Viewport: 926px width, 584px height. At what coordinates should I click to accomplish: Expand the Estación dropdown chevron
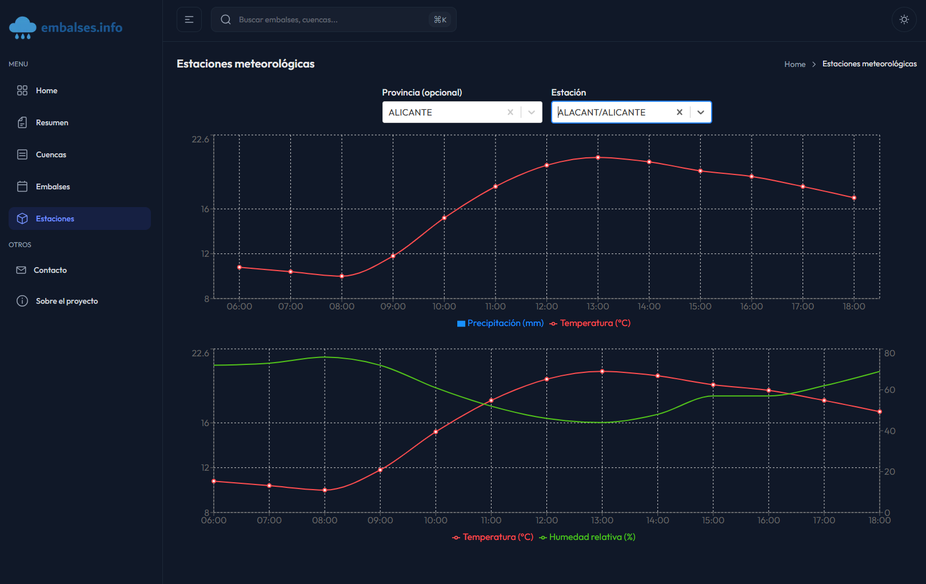(701, 112)
